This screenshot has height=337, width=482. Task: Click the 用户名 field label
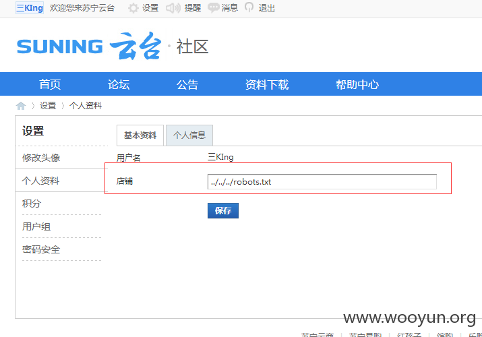[129, 158]
